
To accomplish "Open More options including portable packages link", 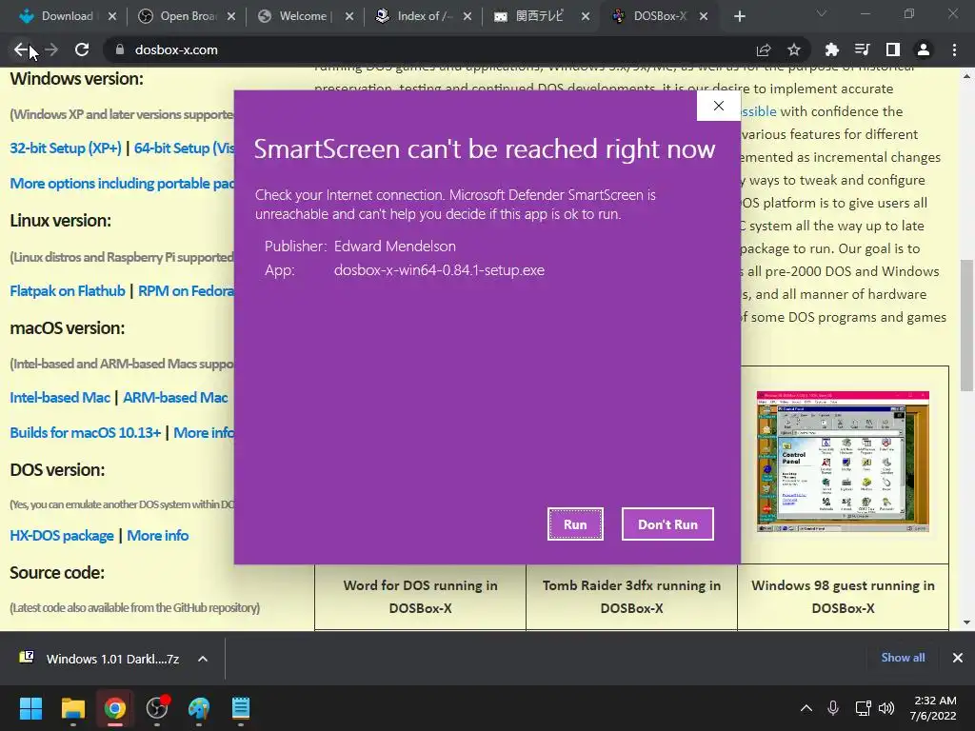I will tap(122, 184).
